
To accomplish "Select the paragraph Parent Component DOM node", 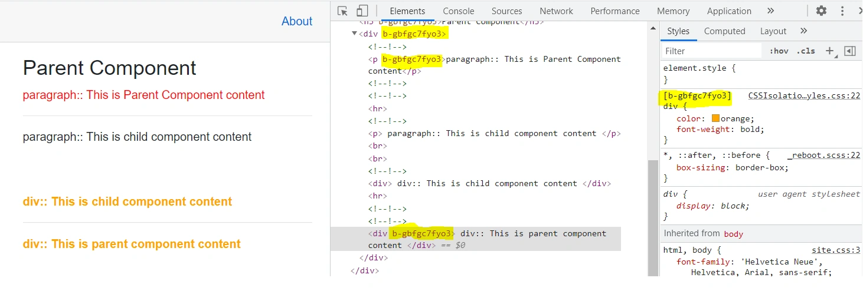I will click(x=495, y=65).
